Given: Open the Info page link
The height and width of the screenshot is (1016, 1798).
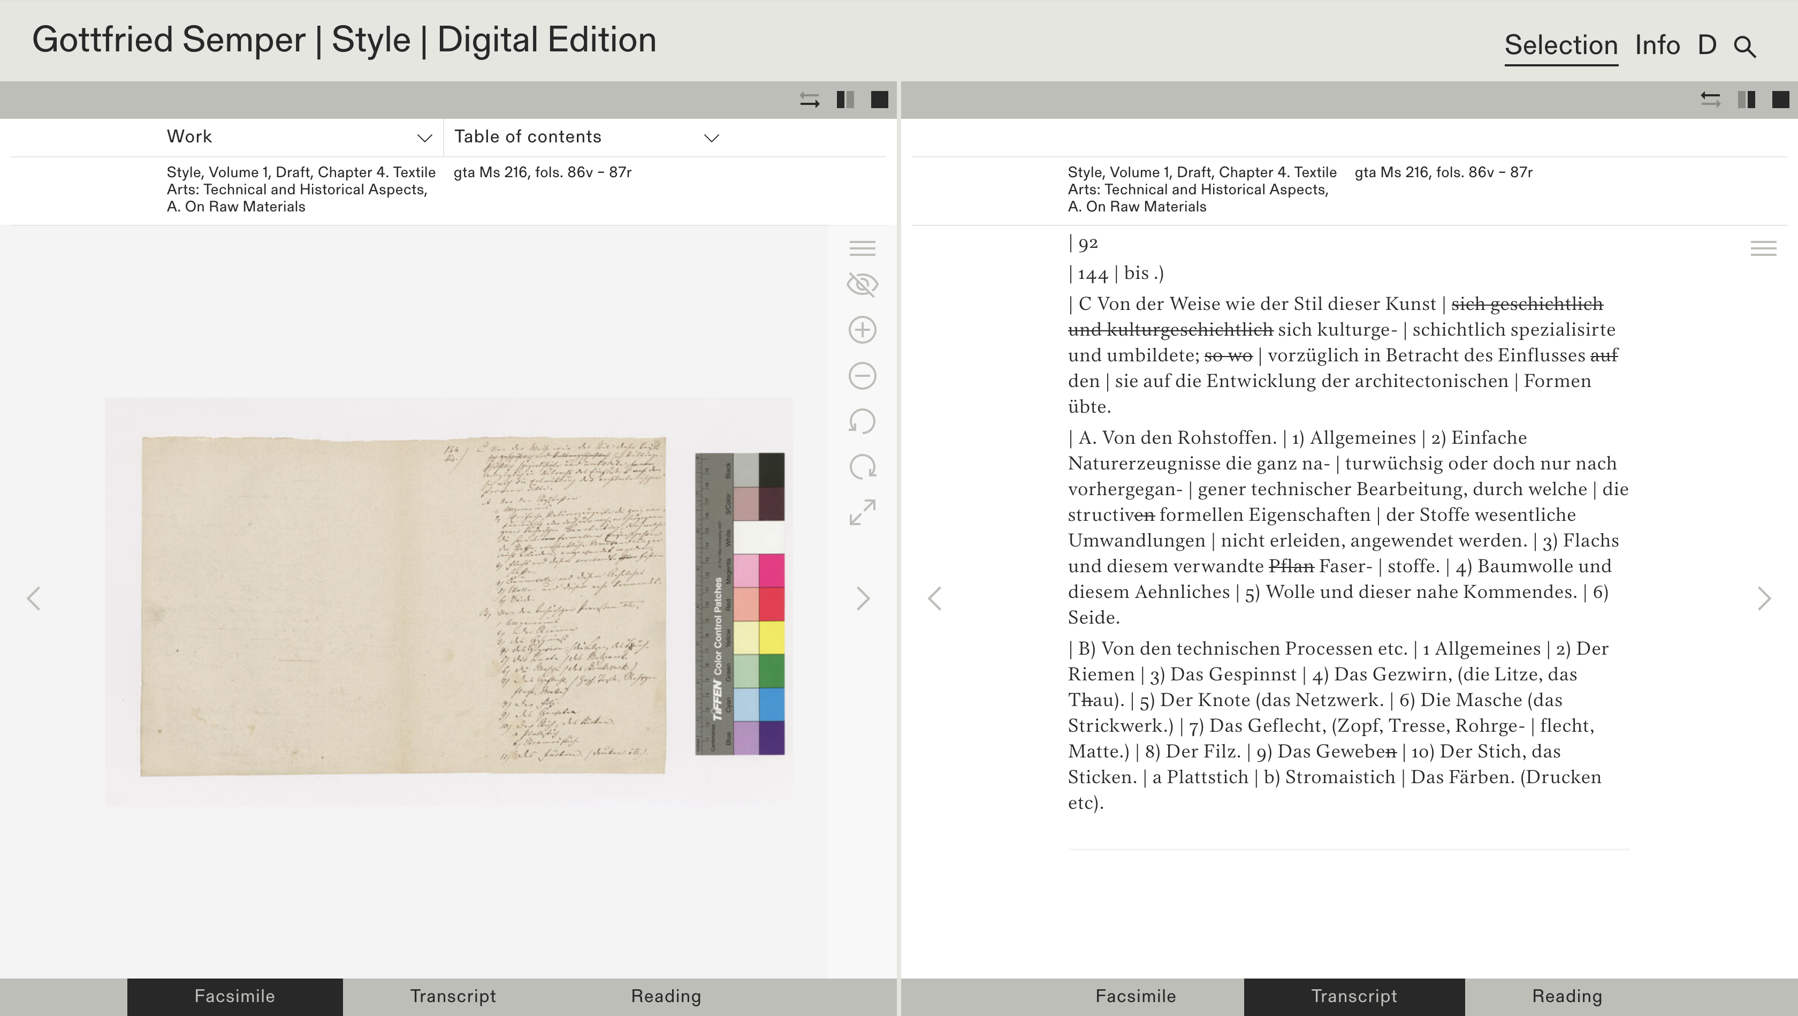Looking at the screenshot, I should tap(1657, 46).
